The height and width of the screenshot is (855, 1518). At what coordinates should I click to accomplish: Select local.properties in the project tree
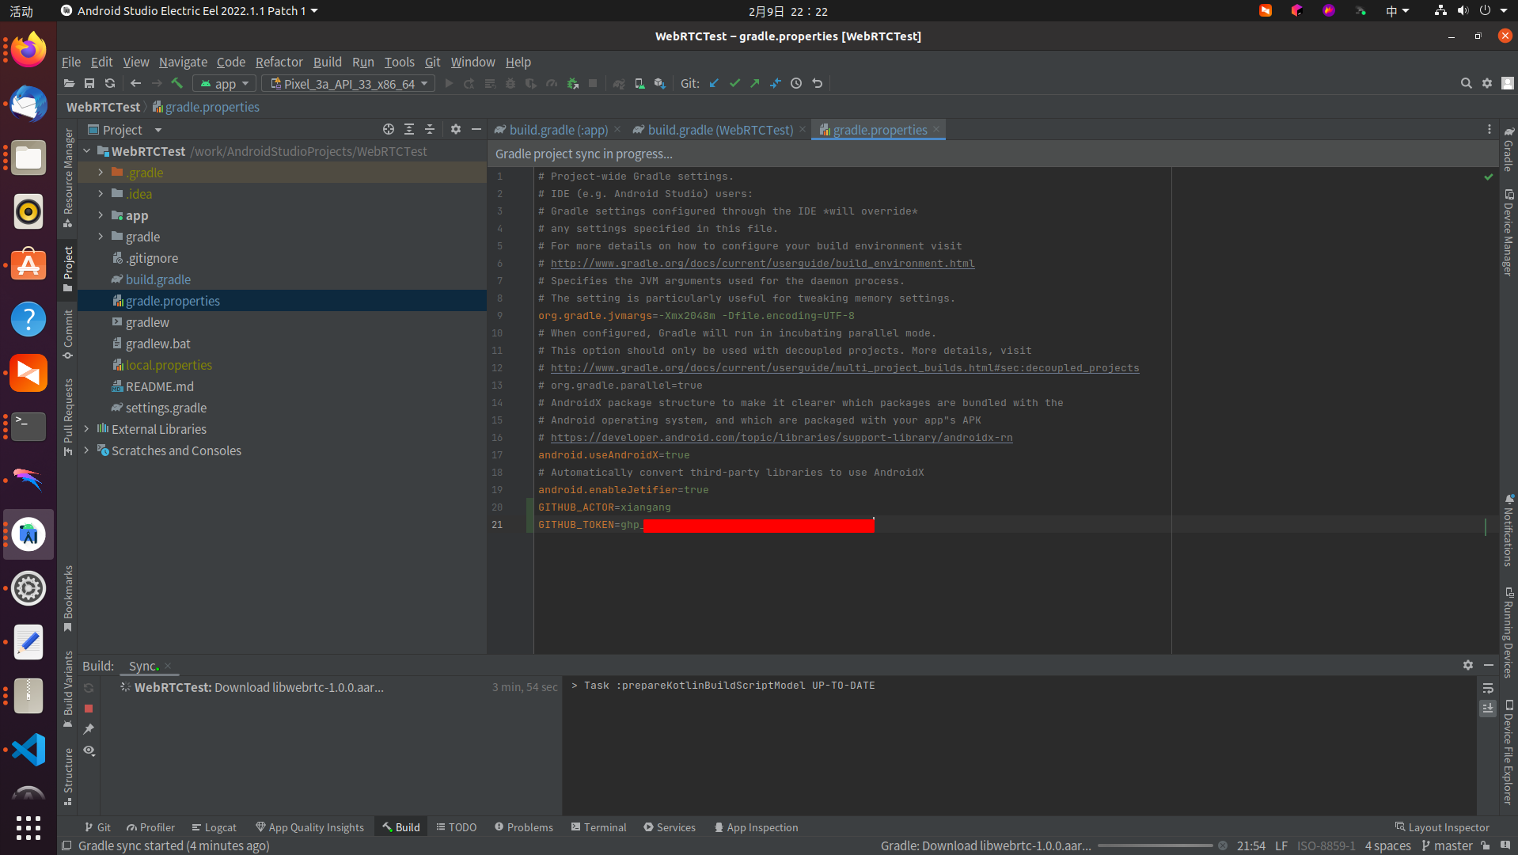coord(169,365)
